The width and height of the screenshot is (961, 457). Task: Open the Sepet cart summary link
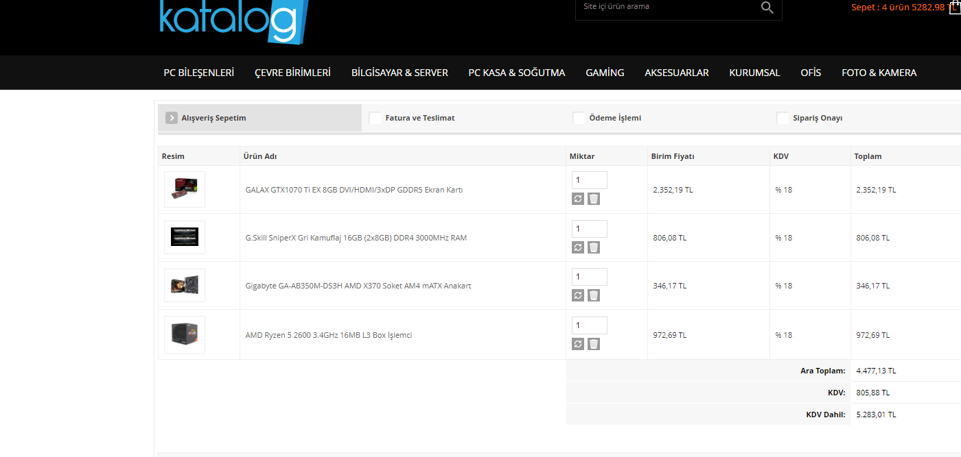pyautogui.click(x=903, y=8)
